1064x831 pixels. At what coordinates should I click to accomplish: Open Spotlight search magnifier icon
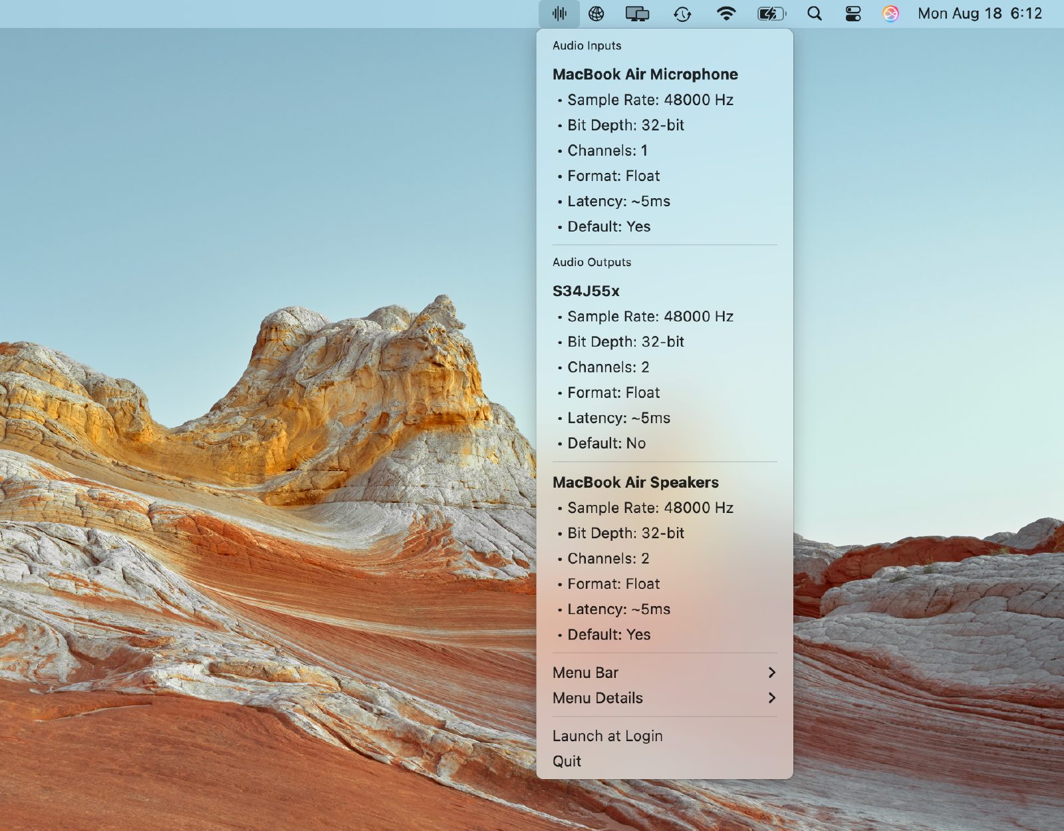[x=814, y=13]
